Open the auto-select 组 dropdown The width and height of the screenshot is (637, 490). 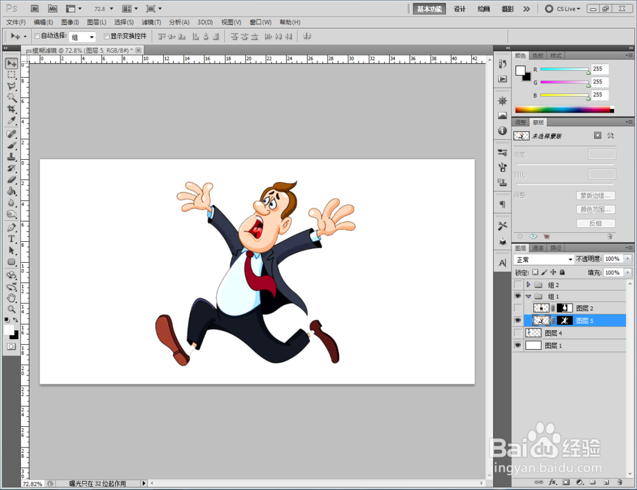click(x=82, y=37)
